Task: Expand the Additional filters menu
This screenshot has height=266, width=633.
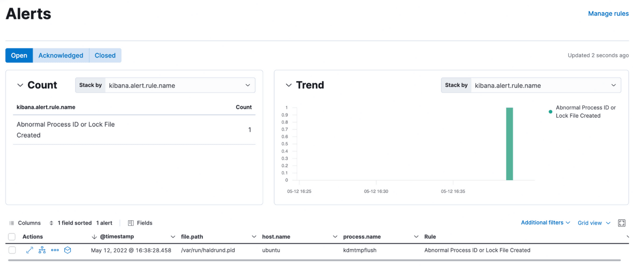Action: pos(545,223)
